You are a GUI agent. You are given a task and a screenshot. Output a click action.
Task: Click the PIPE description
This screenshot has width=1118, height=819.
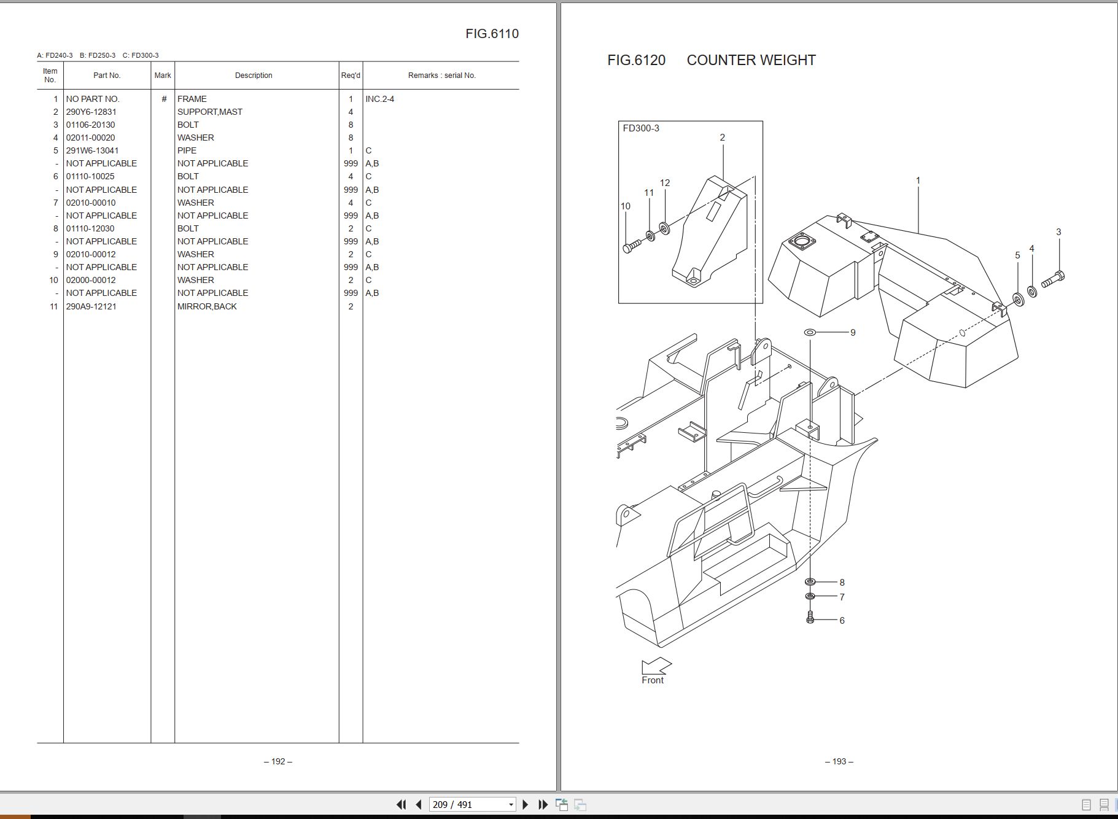click(x=187, y=150)
